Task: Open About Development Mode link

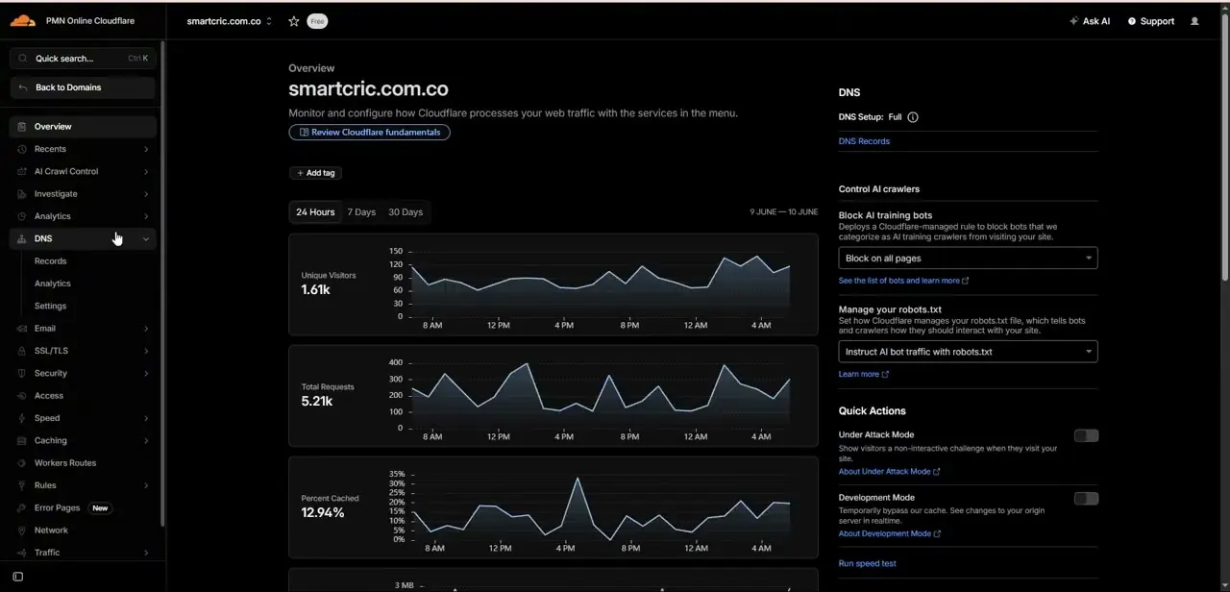Action: [889, 534]
